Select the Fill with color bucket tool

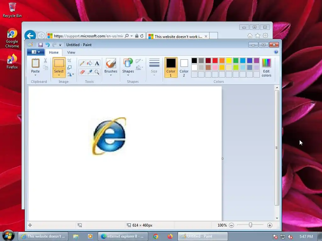(x=90, y=63)
